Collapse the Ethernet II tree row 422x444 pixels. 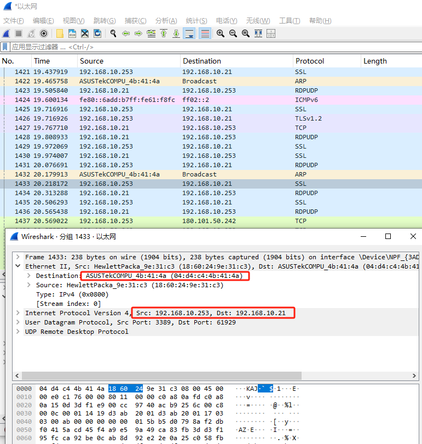pyautogui.click(x=18, y=266)
